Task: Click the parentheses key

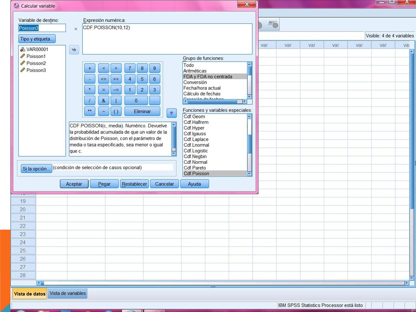Action: 116,111
